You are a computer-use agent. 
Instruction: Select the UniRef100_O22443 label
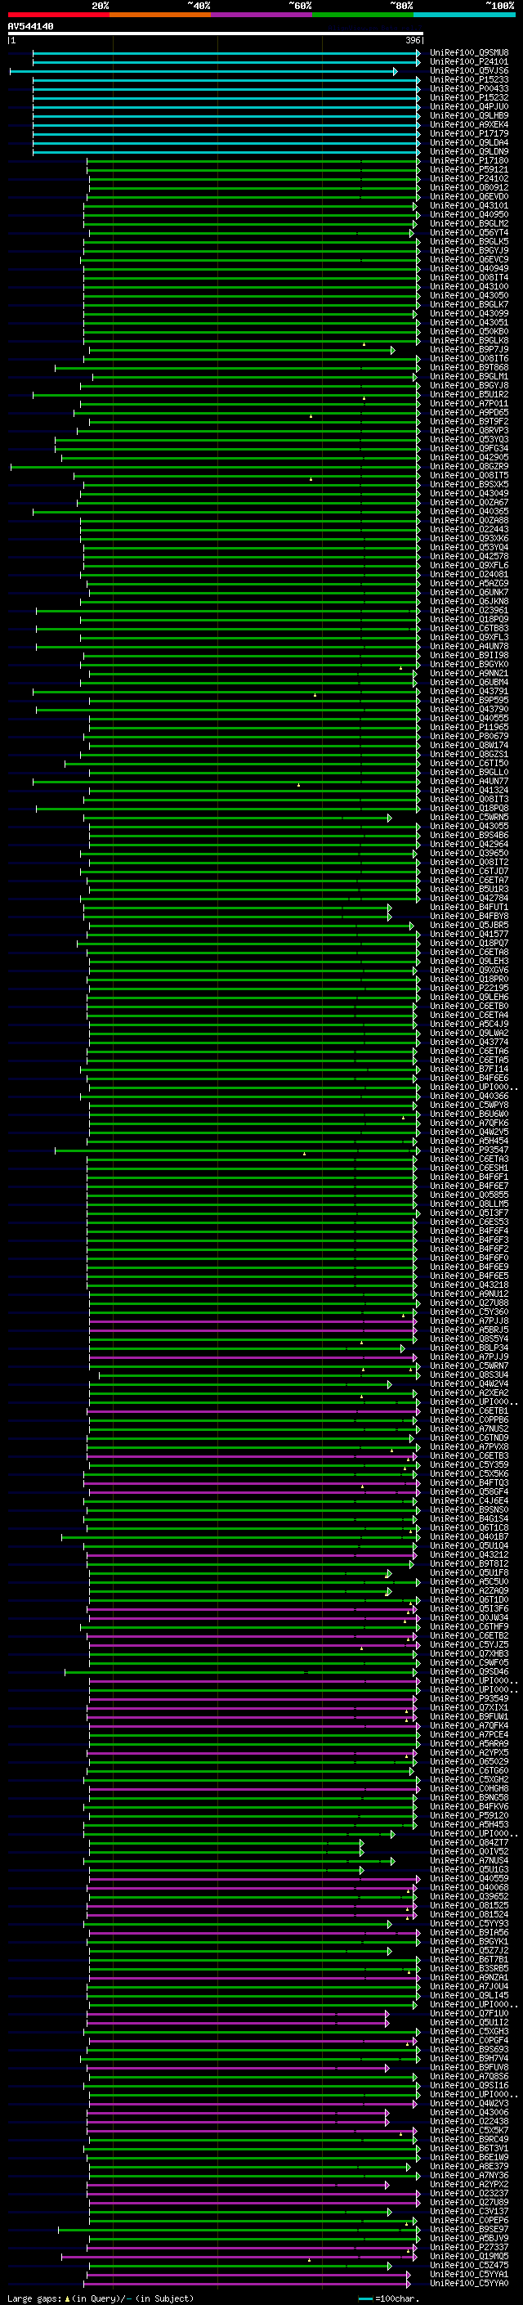[x=468, y=530]
